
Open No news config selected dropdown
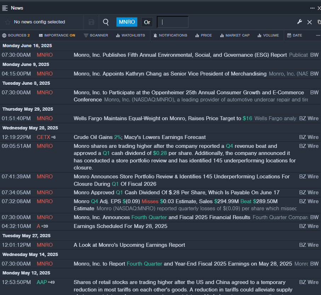coord(39,22)
